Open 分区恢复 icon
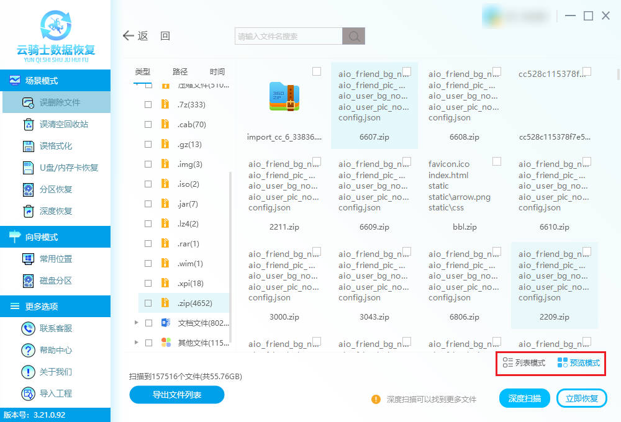 (x=28, y=190)
